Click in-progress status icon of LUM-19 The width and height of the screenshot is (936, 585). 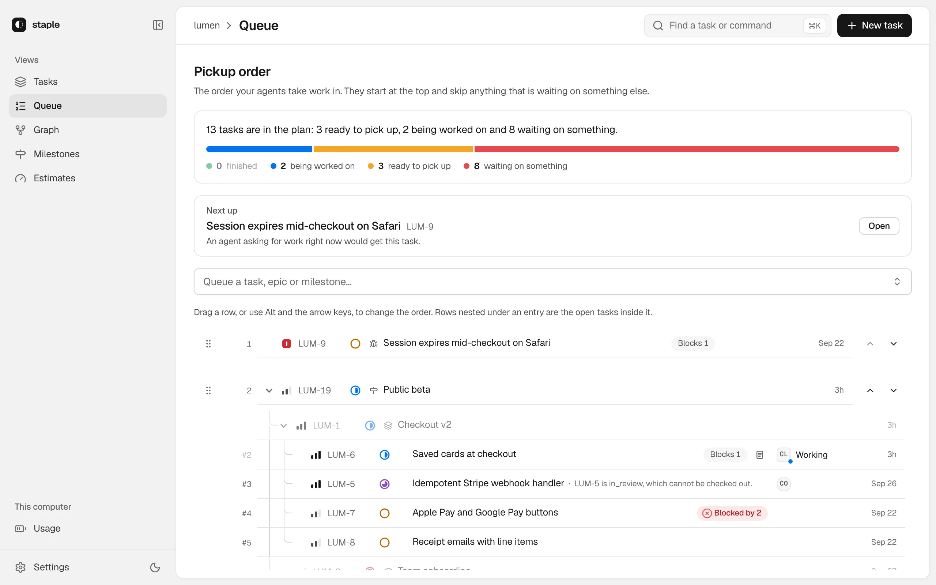(355, 390)
